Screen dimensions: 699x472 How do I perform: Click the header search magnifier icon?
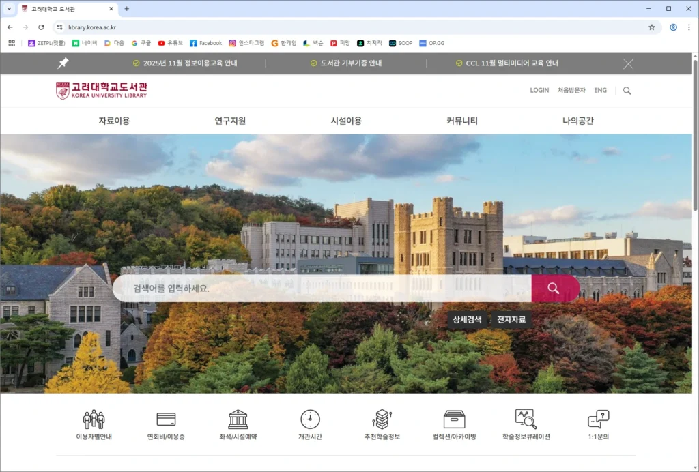(627, 90)
